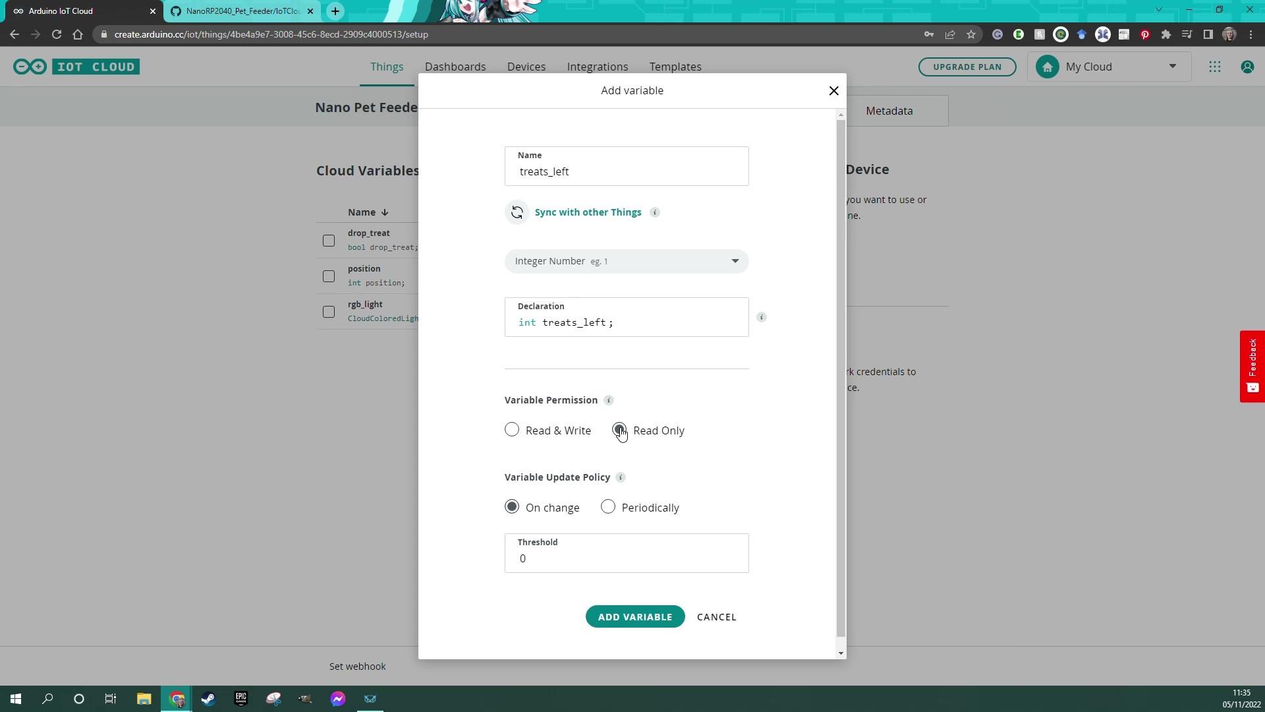Select the Read & Write permission

(x=512, y=430)
